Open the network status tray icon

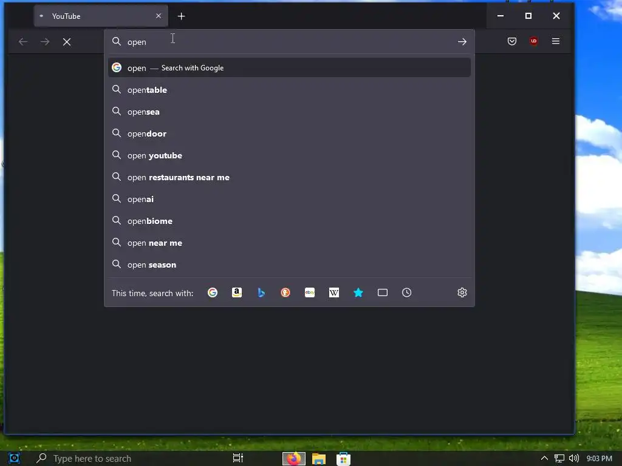[559, 459]
